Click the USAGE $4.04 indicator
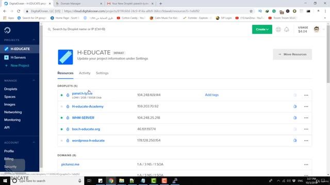The image size is (330, 185). point(303,29)
